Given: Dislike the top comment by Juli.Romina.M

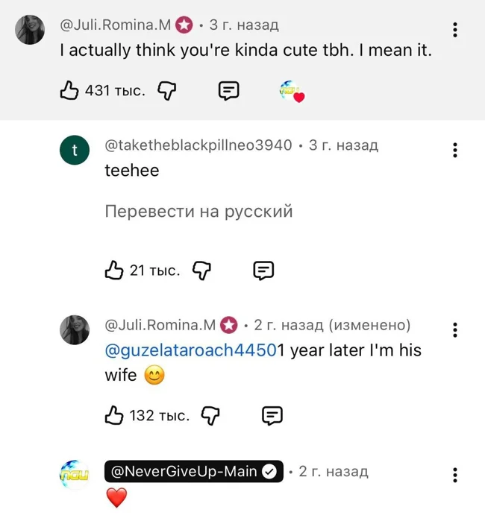Looking at the screenshot, I should [x=167, y=91].
